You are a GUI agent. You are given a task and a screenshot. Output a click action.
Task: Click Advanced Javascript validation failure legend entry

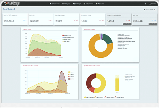tap(126, 41)
